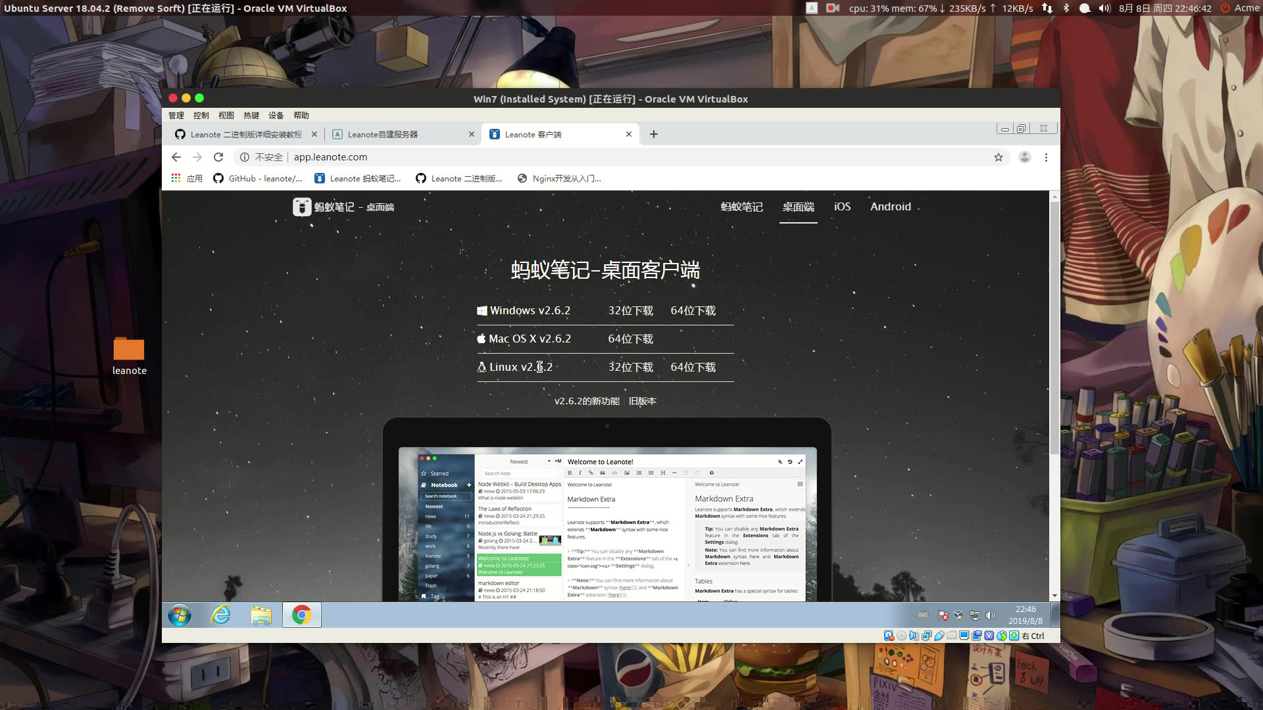Open the 控制 menu in VirtualBox

pos(201,115)
